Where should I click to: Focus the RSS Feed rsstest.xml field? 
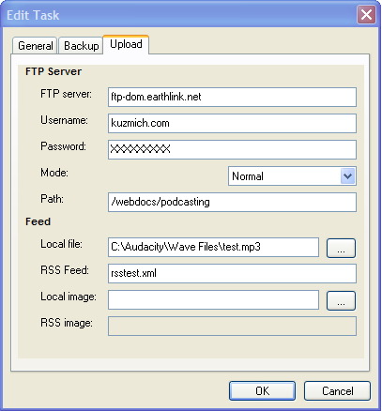pyautogui.click(x=232, y=273)
